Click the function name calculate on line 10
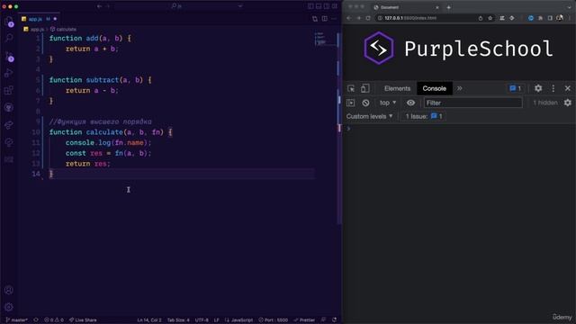 click(104, 132)
